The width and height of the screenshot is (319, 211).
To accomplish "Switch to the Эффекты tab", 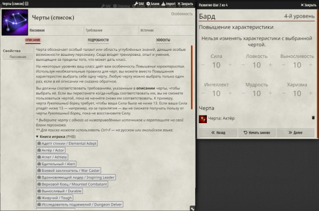I will click(x=163, y=40).
